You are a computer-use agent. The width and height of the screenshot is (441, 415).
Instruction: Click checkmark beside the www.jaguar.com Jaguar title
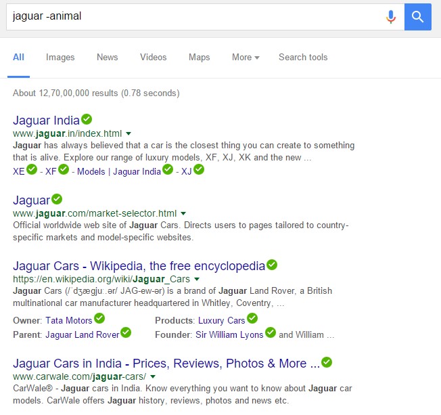click(57, 199)
